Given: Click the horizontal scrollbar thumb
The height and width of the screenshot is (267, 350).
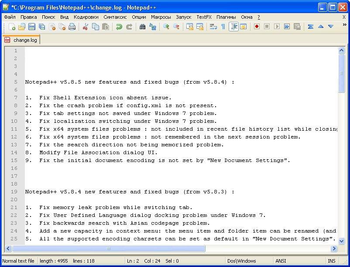Looking at the screenshot, I should coord(109,249).
